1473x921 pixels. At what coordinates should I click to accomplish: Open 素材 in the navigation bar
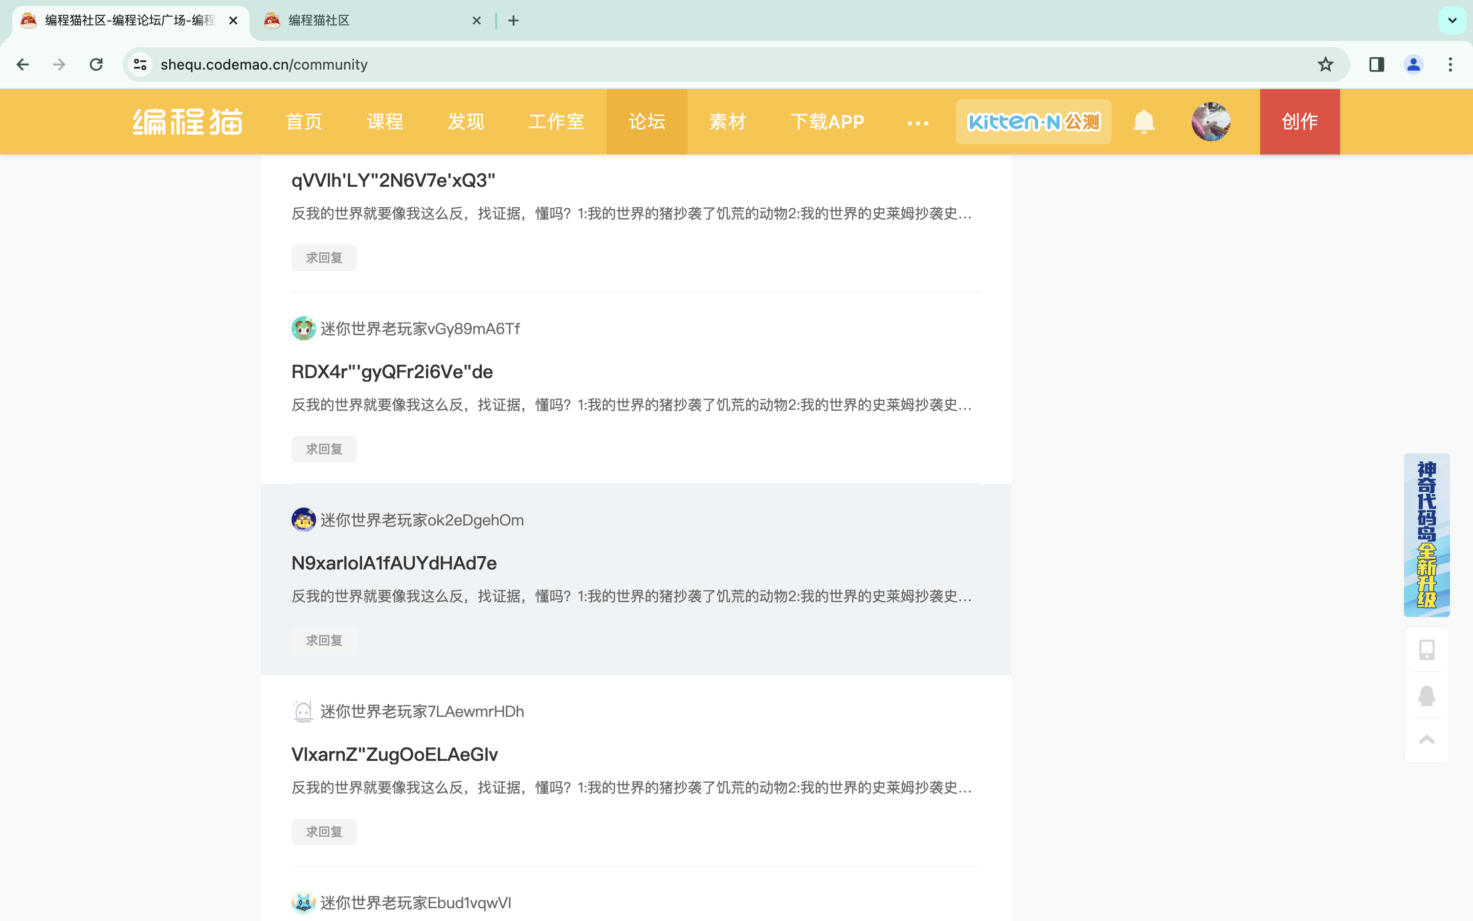point(727,121)
